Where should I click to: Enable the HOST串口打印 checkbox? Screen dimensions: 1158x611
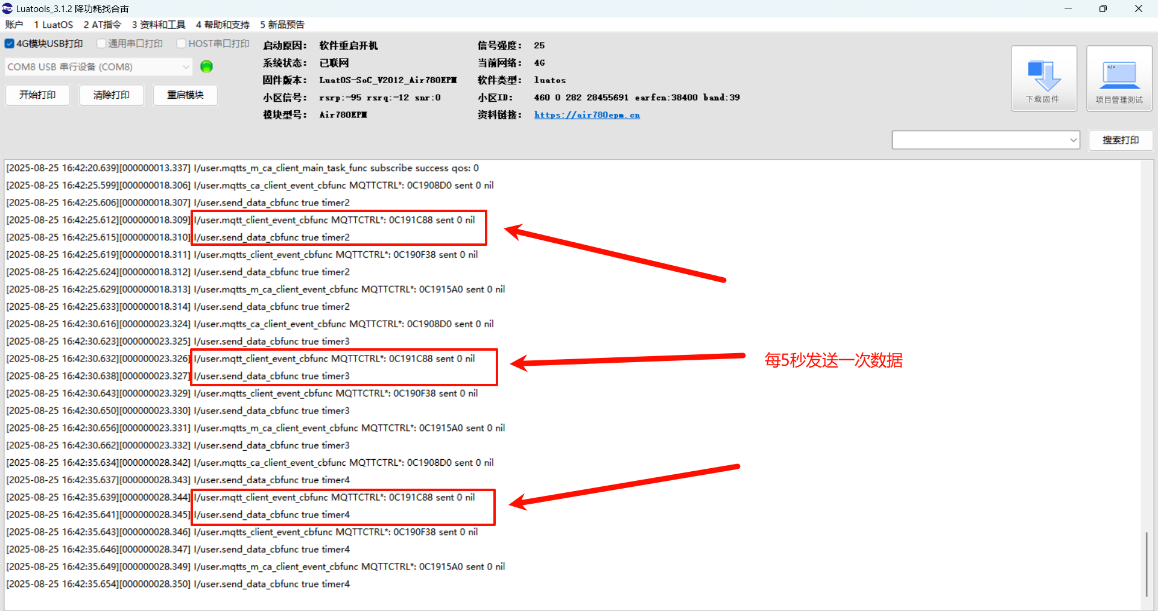tap(181, 43)
